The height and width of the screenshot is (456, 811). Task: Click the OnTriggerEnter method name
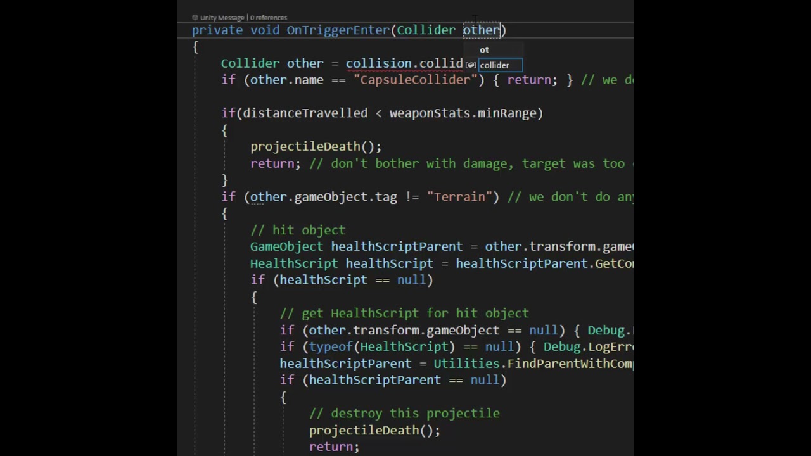338,30
